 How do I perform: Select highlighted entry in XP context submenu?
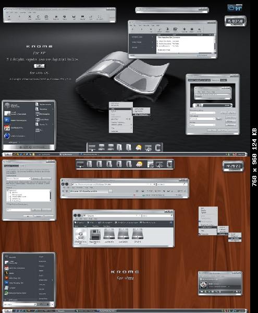pos(141,115)
